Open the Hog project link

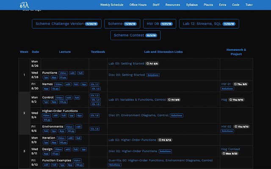224,100
